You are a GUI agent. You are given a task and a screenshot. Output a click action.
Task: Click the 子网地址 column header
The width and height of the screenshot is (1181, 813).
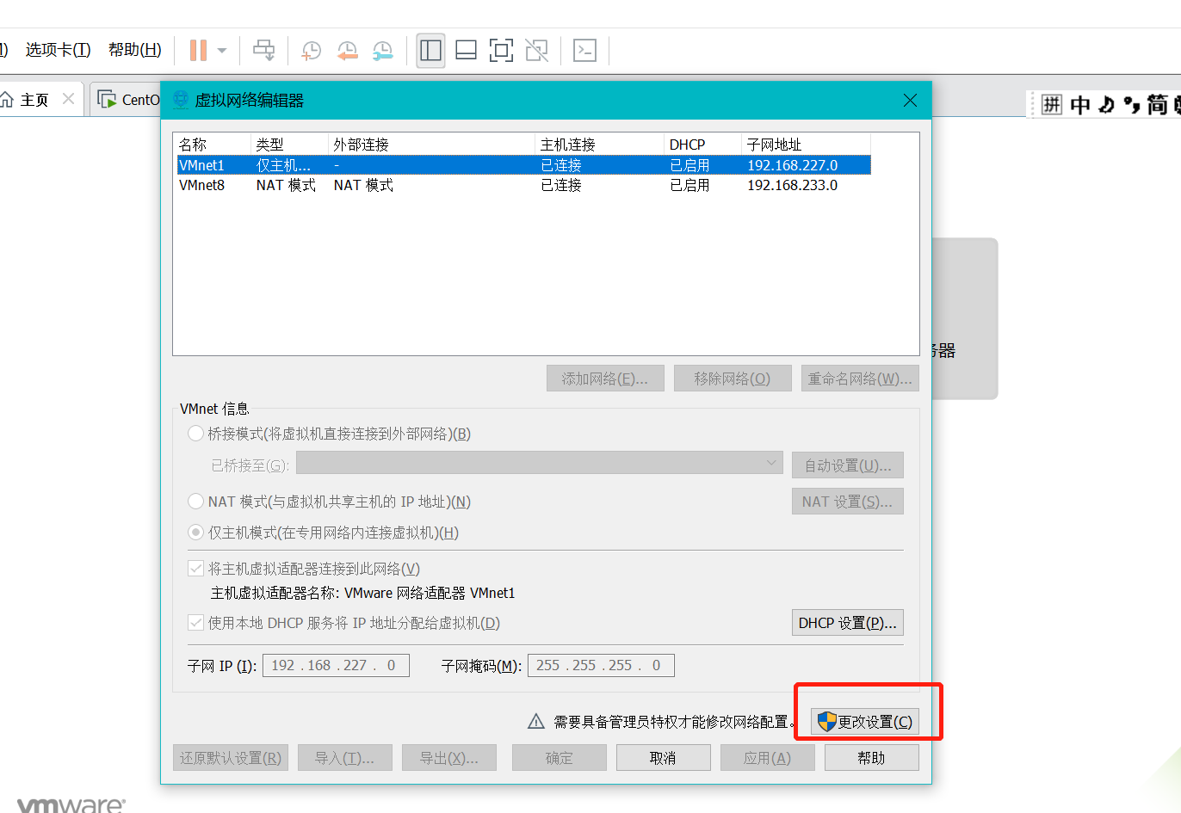pos(807,145)
